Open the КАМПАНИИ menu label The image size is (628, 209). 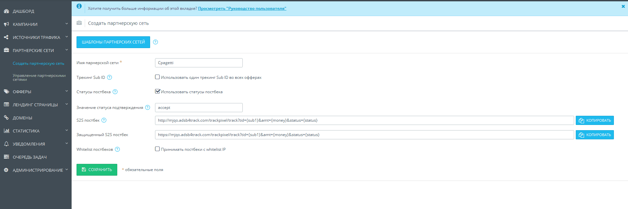click(25, 24)
